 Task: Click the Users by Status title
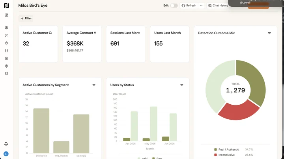click(x=122, y=85)
